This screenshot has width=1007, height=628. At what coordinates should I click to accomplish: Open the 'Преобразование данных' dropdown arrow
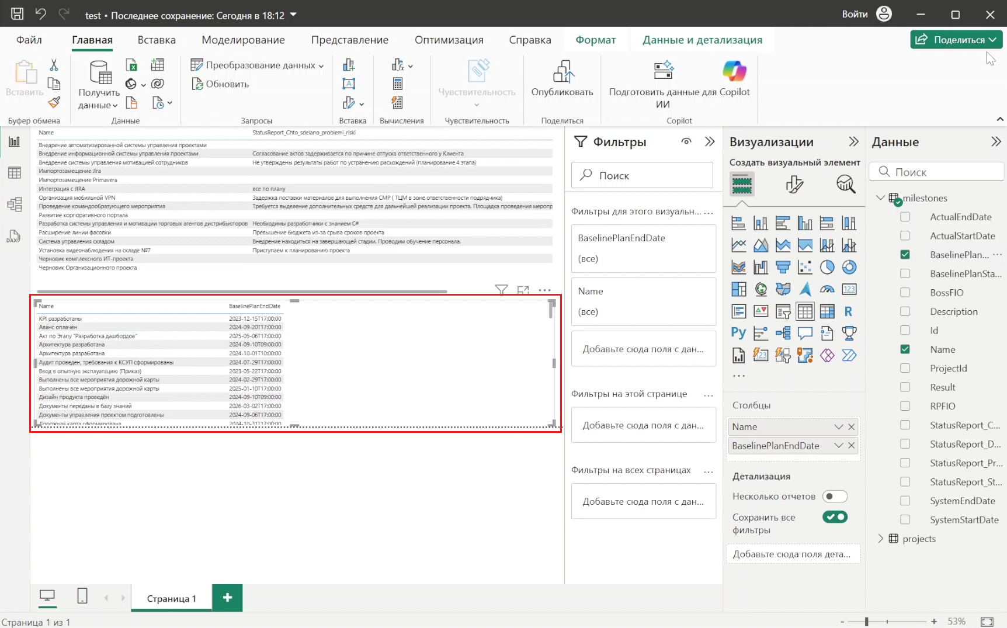tap(321, 65)
